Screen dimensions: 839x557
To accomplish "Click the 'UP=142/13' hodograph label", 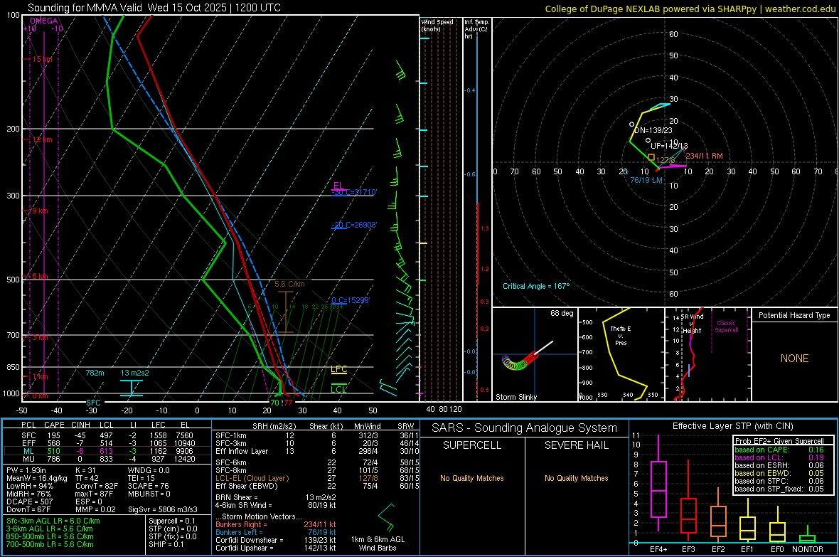I will pyautogui.click(x=669, y=146).
